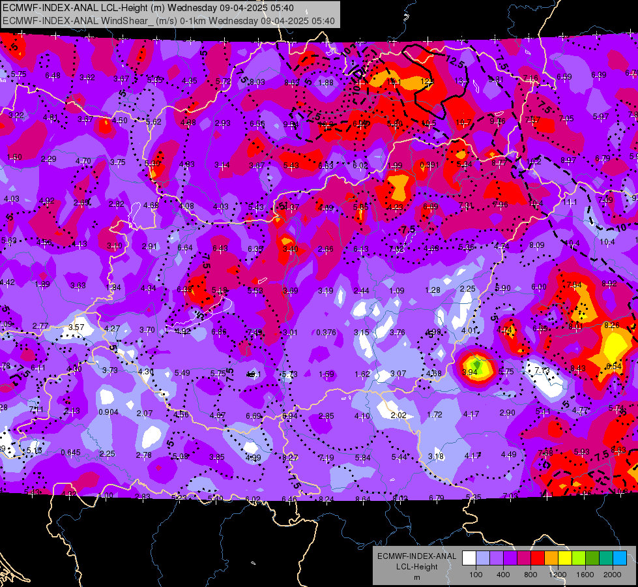Click the wind shear value 3.18
The image size is (638, 587).
(x=436, y=457)
